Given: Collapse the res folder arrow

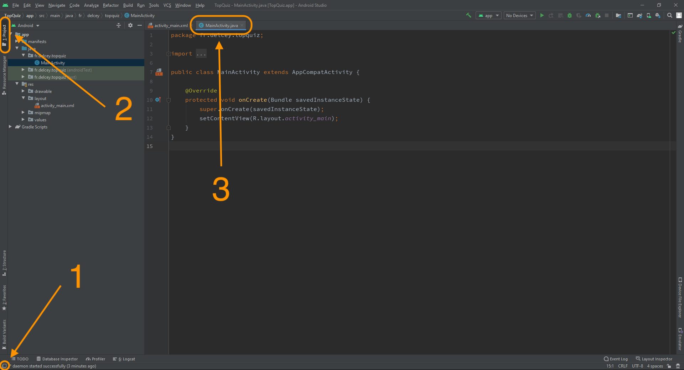Looking at the screenshot, I should point(17,84).
